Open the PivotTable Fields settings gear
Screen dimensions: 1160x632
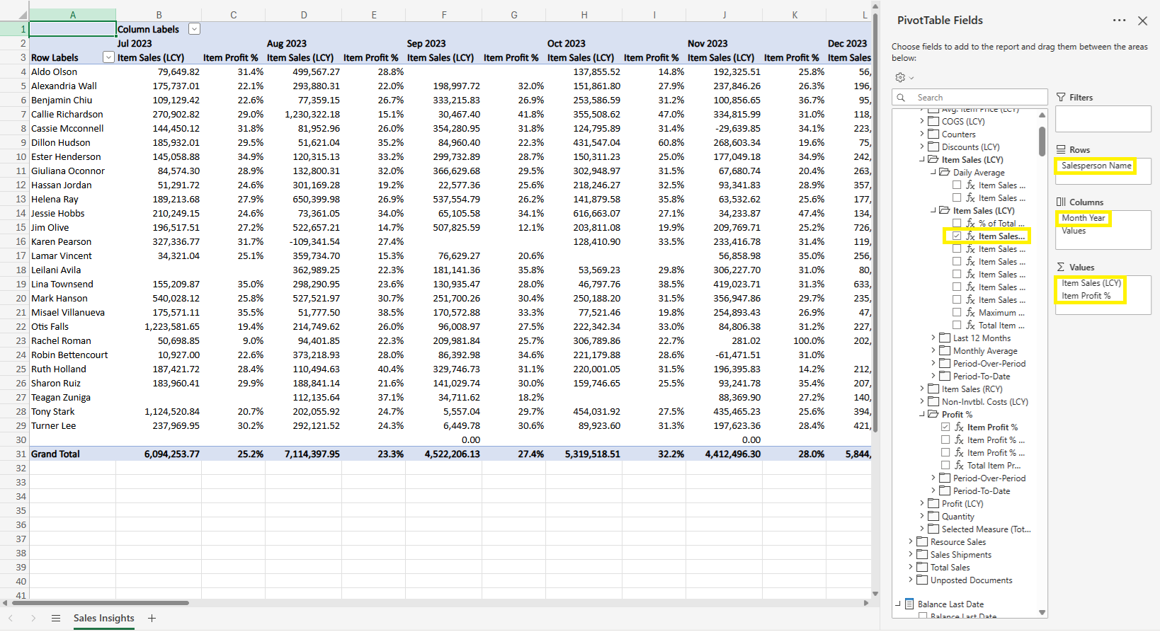900,77
